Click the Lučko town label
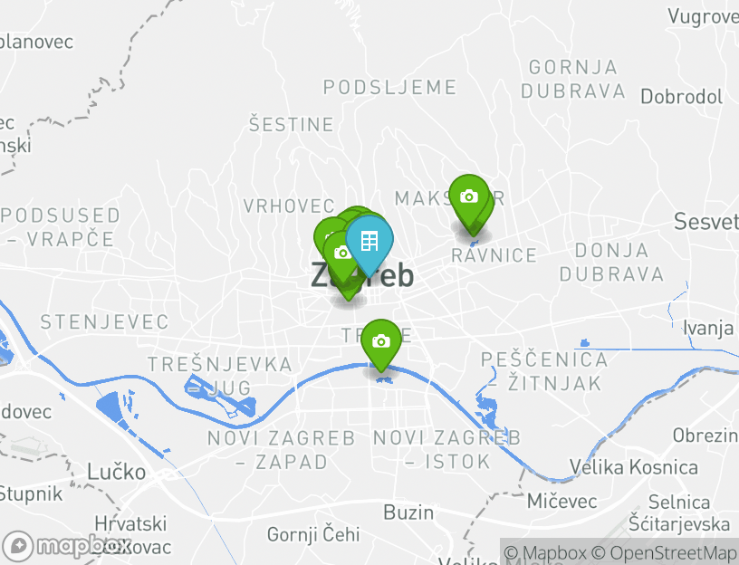 (117, 472)
